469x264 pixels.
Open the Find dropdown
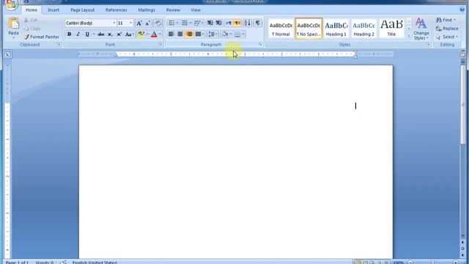pyautogui.click(x=454, y=20)
